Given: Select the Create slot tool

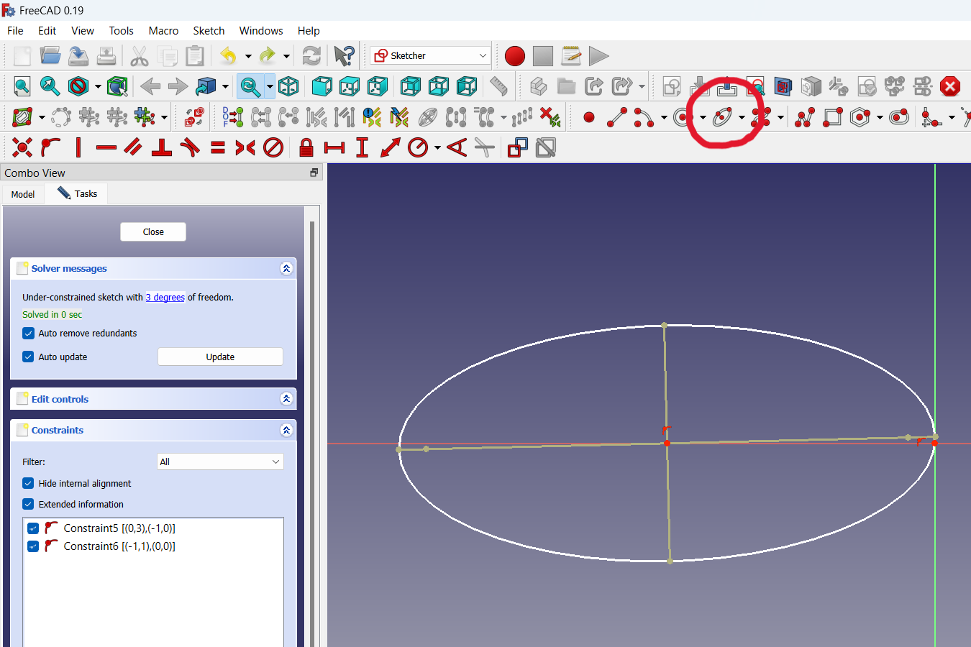Looking at the screenshot, I should [x=899, y=117].
